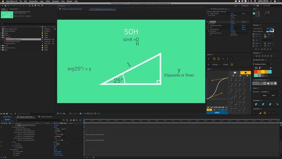
Task: Toggle the Anchor Point stopwatch
Action: (x=14, y=151)
